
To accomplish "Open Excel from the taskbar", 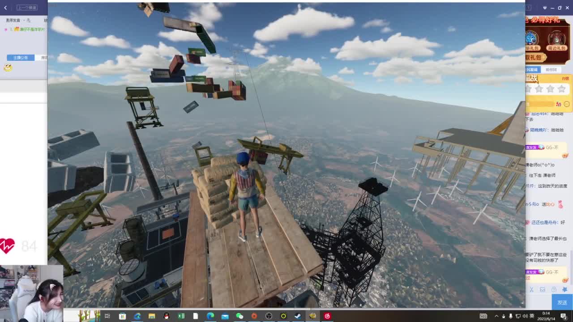I will 181,316.
